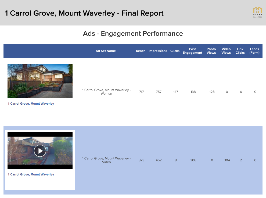Screen dimensions: 266x198
Task: Select the Post Engagement column header
Action: [x=192, y=51]
